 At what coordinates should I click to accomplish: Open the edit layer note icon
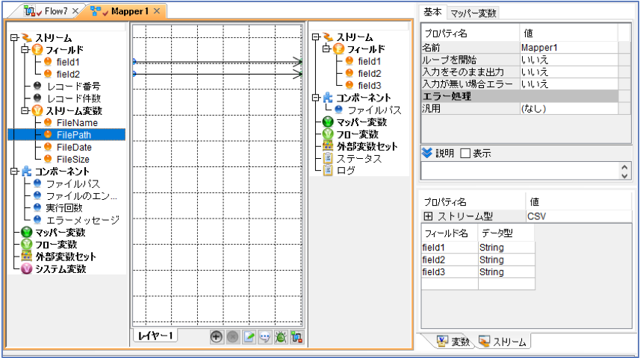[x=249, y=337]
